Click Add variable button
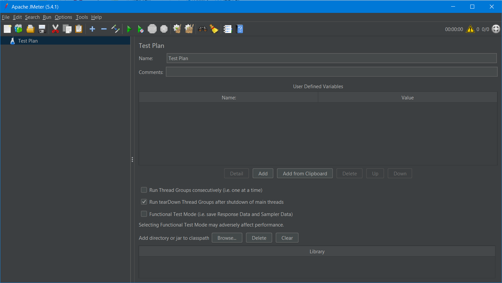Screen dimensions: 502x283 pyautogui.click(x=263, y=173)
